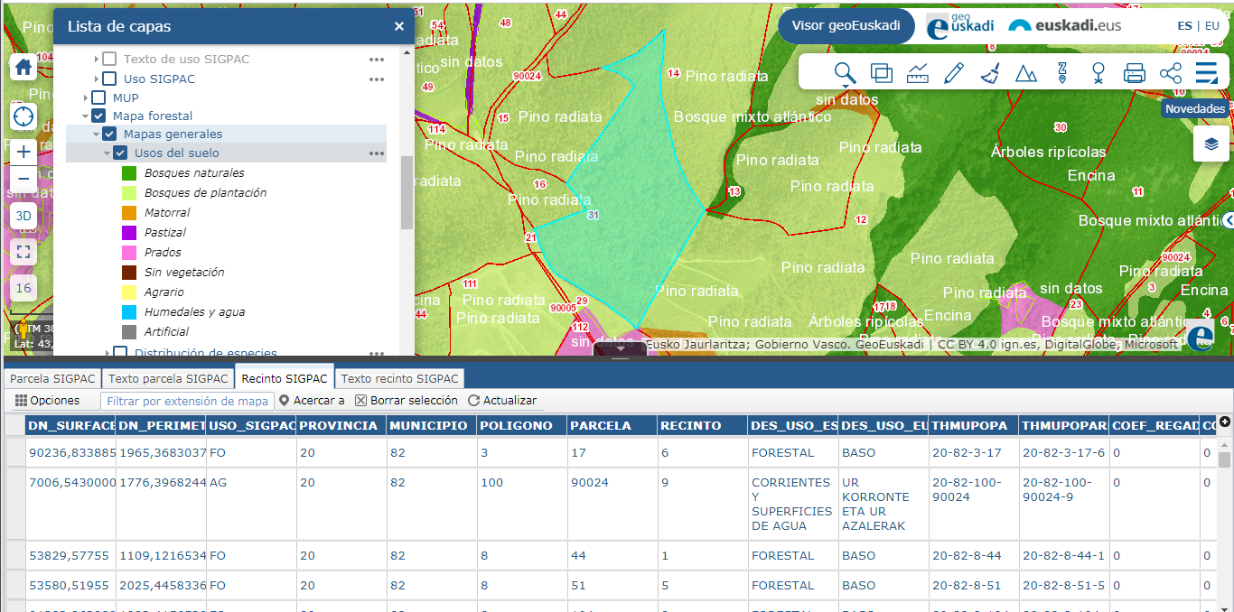Click the share icon in toolbar
The height and width of the screenshot is (612, 1234).
click(x=1171, y=73)
